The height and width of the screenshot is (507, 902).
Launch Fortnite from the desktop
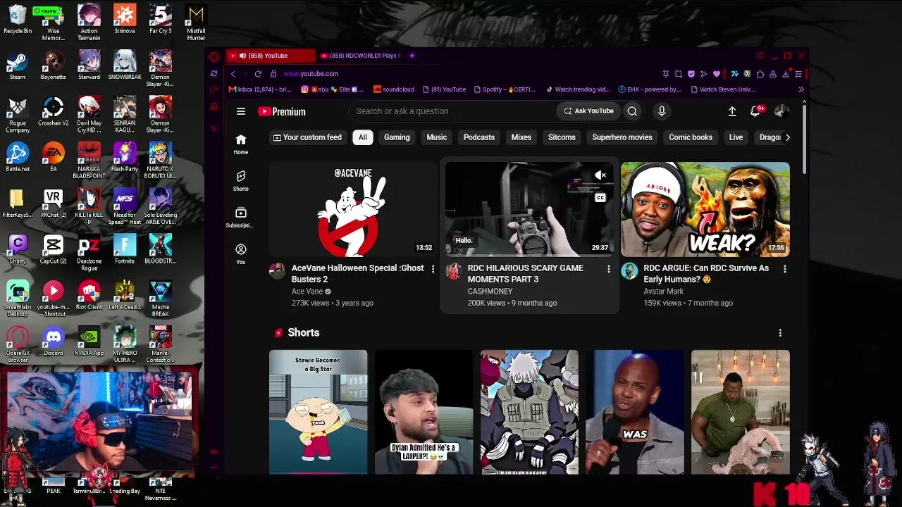(125, 249)
